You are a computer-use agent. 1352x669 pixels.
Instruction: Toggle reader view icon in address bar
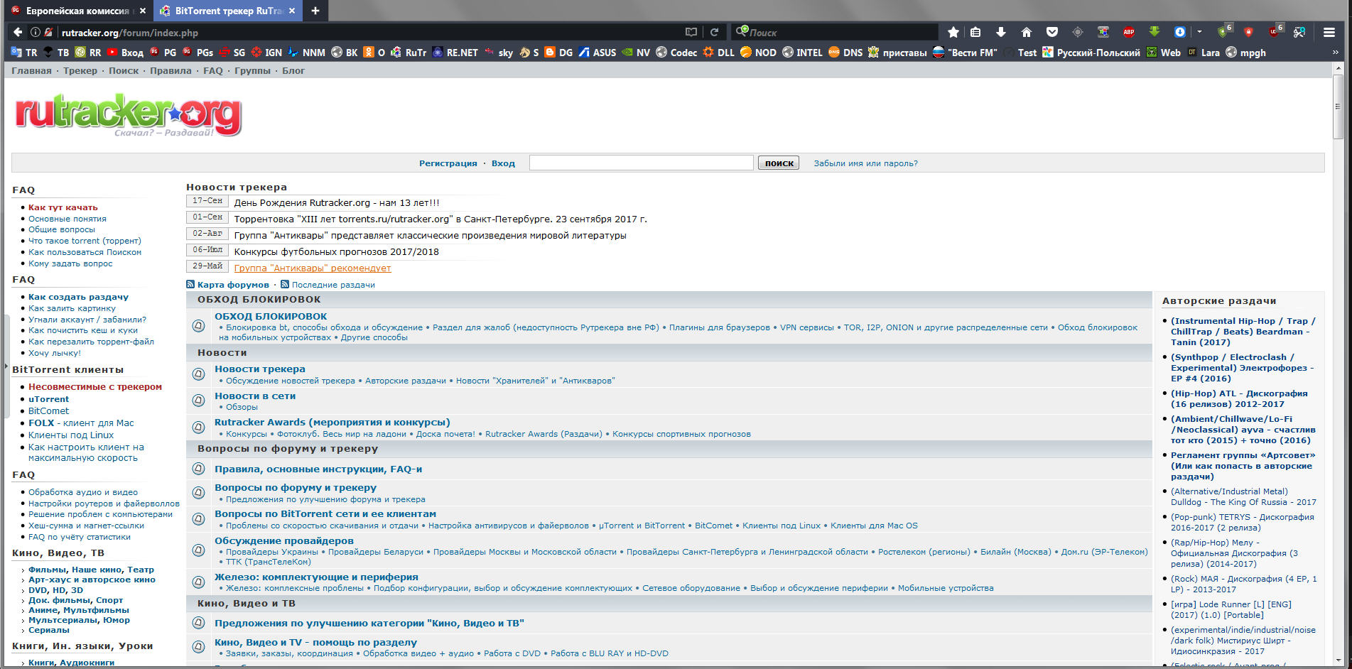tap(691, 32)
